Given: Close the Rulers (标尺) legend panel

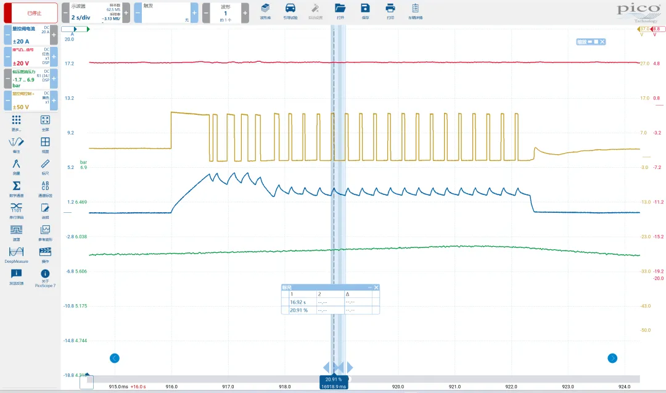Looking at the screenshot, I should tap(376, 288).
